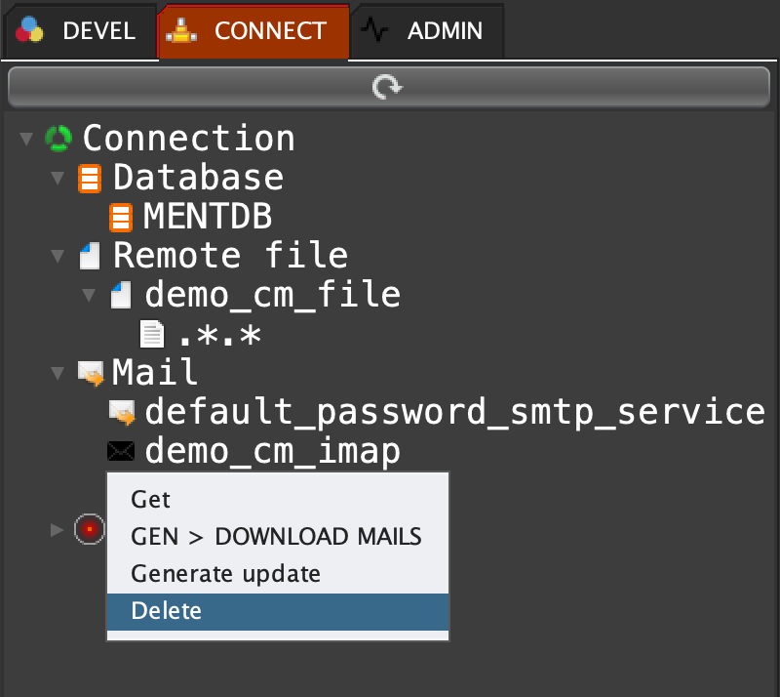Click the MENTDB database icon
This screenshot has height=697, width=780.
coord(121,217)
